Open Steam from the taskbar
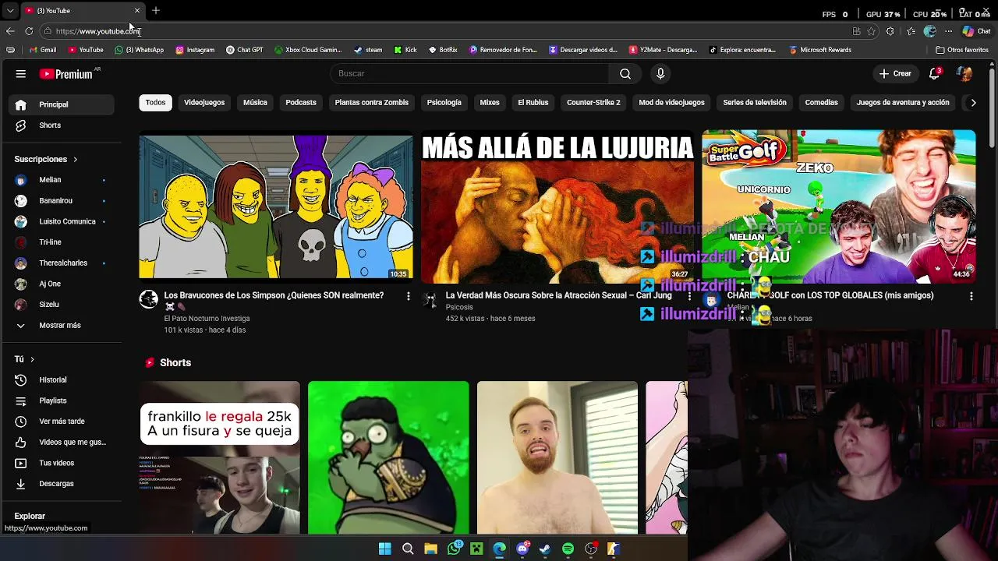998x561 pixels. pos(545,549)
